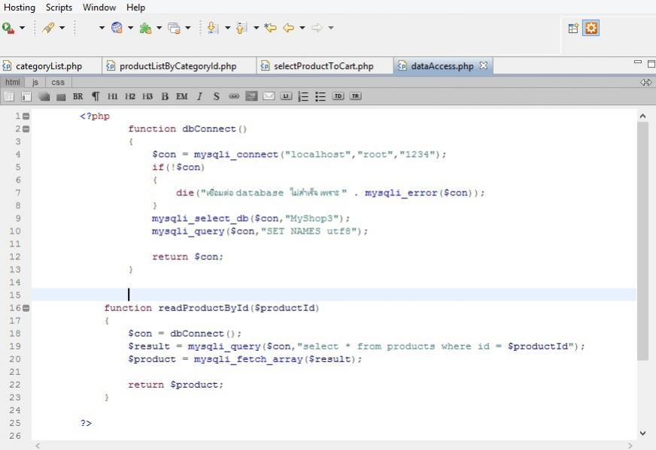Close the dataAccess.php editor tab
Viewport: 656px width, 450px height.
pyautogui.click(x=483, y=65)
